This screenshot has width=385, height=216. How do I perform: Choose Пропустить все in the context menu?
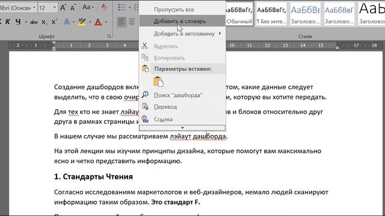tap(182, 10)
